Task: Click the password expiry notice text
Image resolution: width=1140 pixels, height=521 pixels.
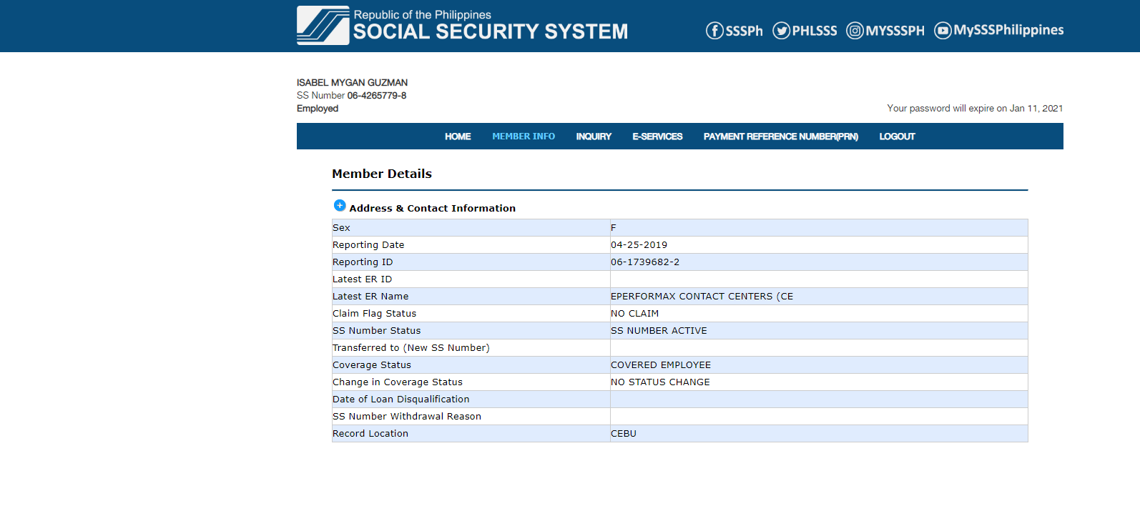Action: (x=975, y=109)
